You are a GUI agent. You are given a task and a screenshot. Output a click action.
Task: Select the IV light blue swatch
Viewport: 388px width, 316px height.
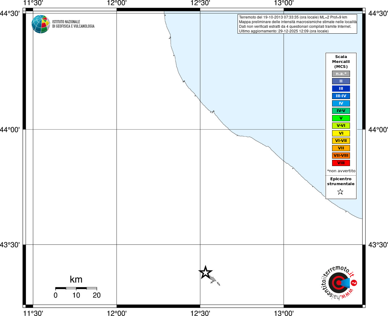pyautogui.click(x=341, y=103)
